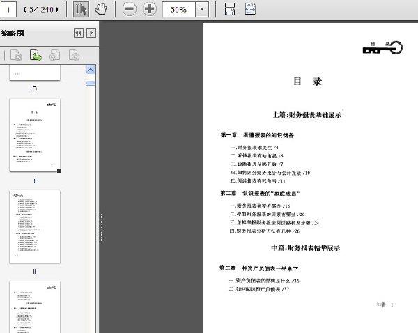Viewport: 418px width, 333px height.
Task: Click the grayed page settings icon
Action: tap(74, 55)
